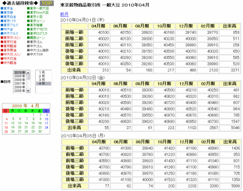Viewport: 243px width, 191px height.
Task: Select 2007年 in the year list
Action: click(19, 84)
